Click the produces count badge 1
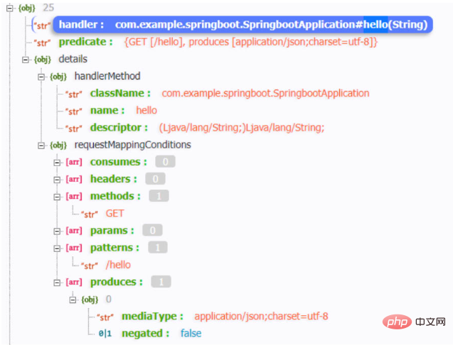453x345 pixels. pos(161,282)
